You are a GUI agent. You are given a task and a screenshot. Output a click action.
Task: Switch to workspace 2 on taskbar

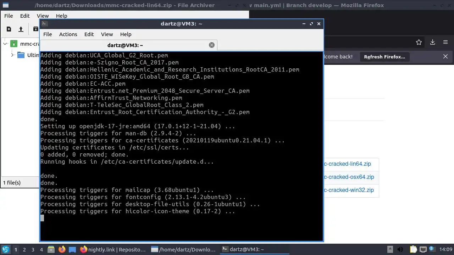pyautogui.click(x=24, y=250)
